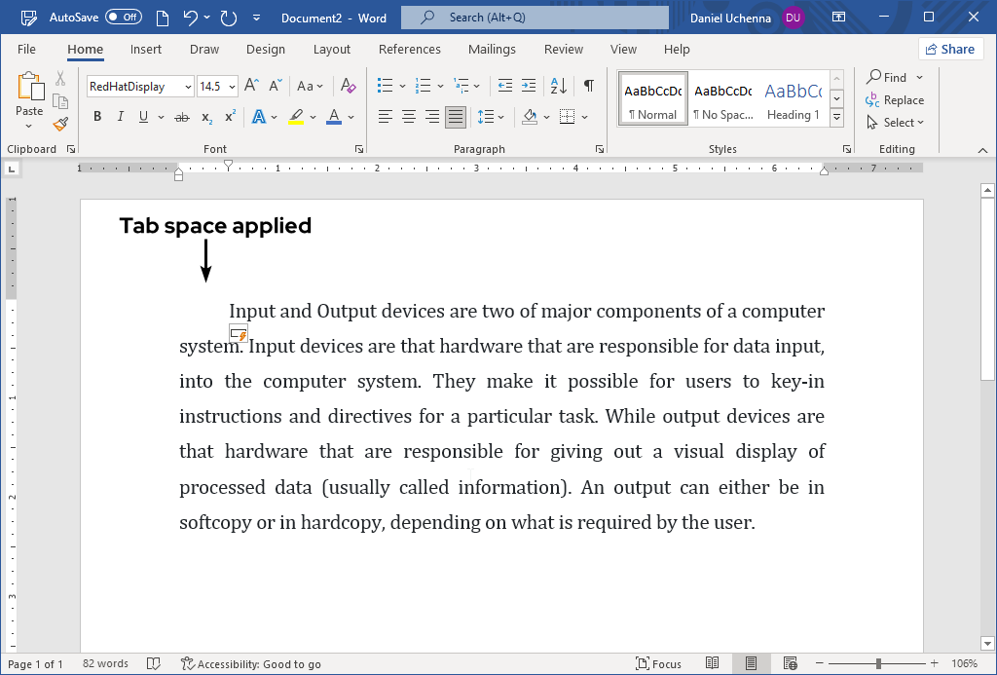Click the Sort A-Z icon
The image size is (997, 675).
[x=559, y=86]
